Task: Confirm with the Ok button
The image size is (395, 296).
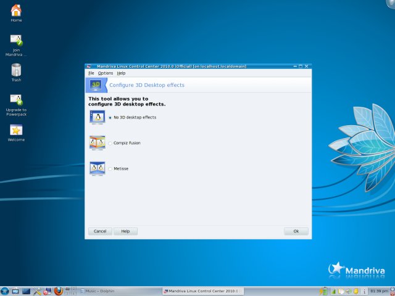Action: point(296,231)
